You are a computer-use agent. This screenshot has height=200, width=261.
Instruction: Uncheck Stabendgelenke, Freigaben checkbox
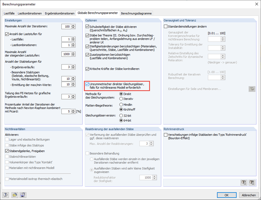pos(7,151)
